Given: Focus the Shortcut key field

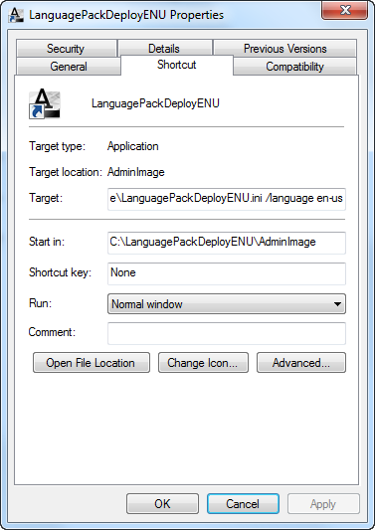Looking at the screenshot, I should coord(227,273).
